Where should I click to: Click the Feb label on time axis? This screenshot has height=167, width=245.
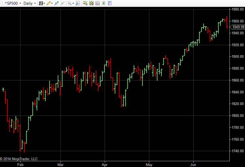point(20,165)
